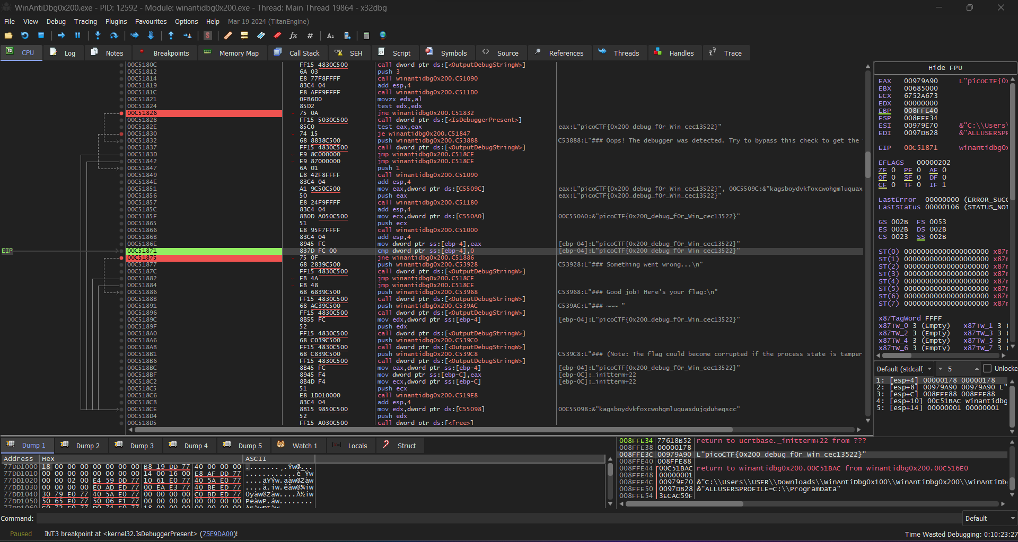Toggle breakpoint at address 00C51826
Viewport: 1018px width, 542px height.
(121, 113)
